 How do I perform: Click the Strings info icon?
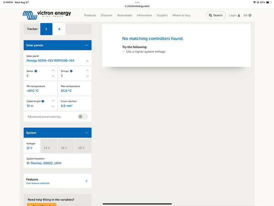click(x=71, y=71)
